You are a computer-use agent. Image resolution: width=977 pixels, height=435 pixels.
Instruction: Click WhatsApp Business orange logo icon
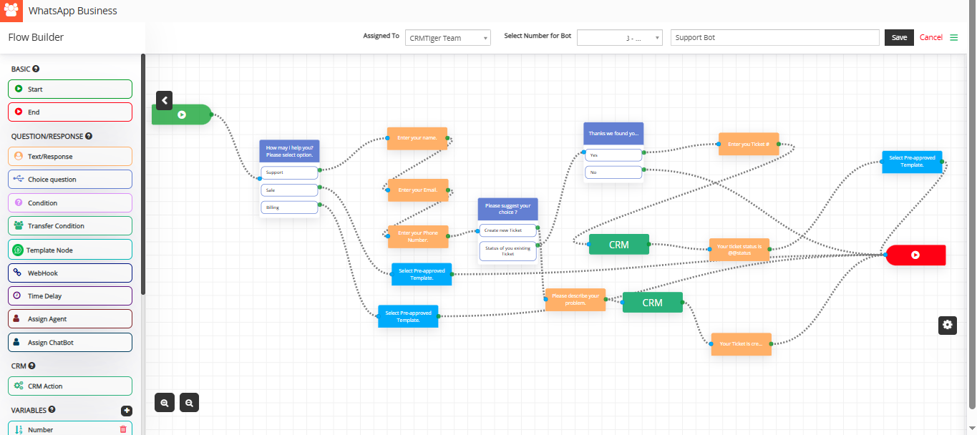click(x=11, y=11)
